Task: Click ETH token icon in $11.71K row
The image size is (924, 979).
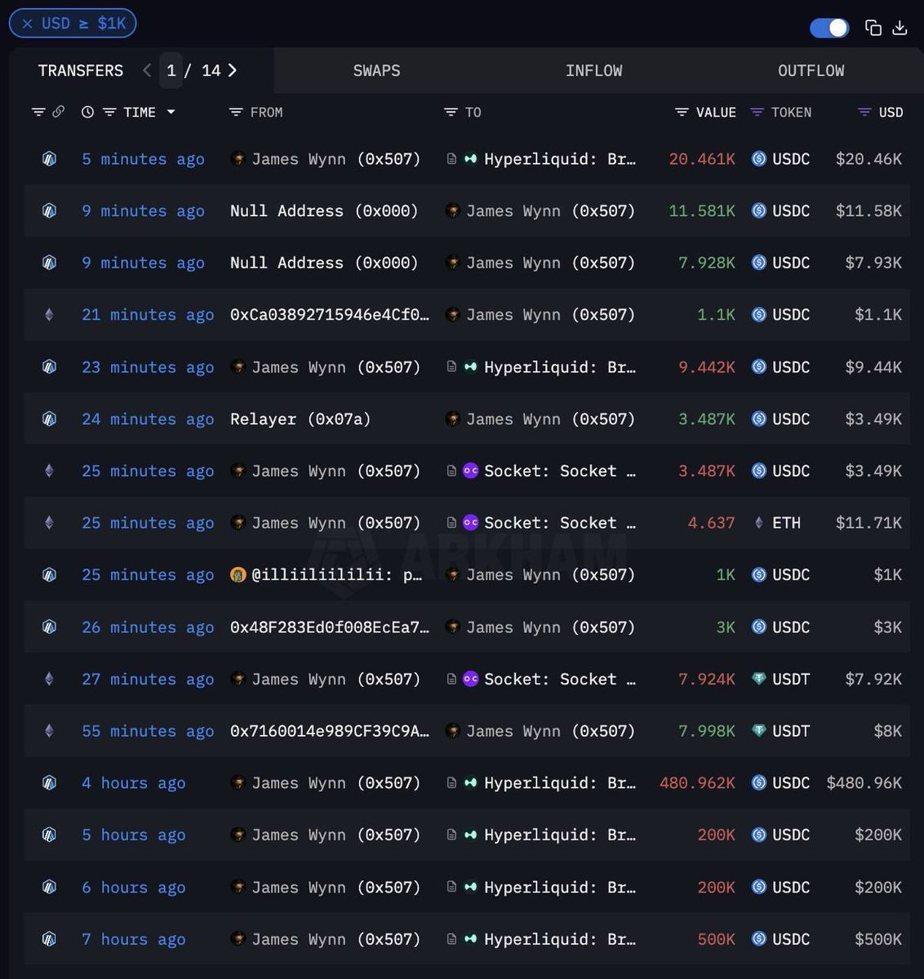Action: click(758, 523)
